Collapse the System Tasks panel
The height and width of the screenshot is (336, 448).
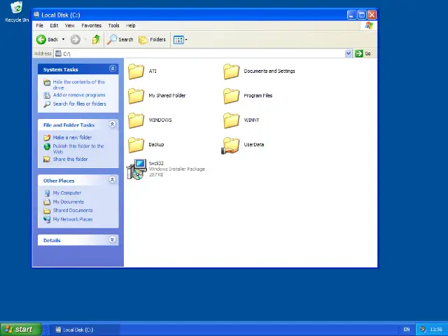[x=113, y=69]
